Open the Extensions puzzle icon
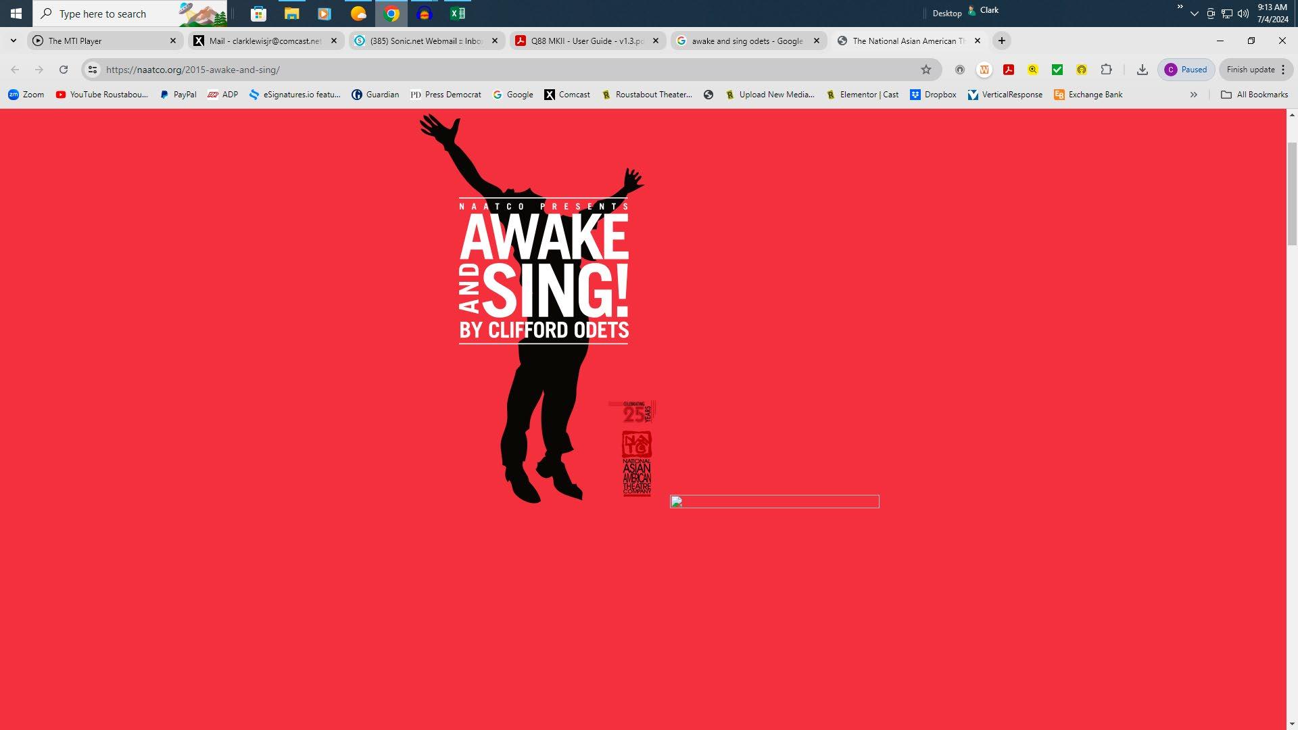 coord(1106,70)
